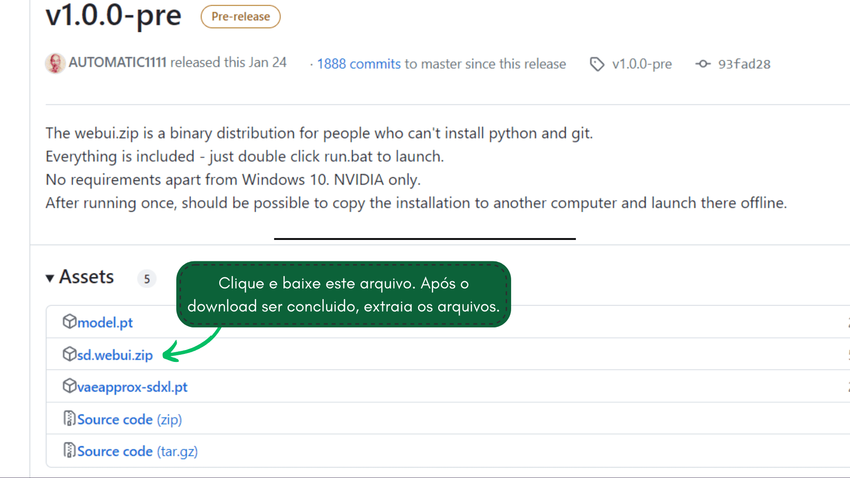The image size is (850, 478).
Task: Click the package icon next to vaeapprox-sdxl.pt
Action: (x=70, y=386)
